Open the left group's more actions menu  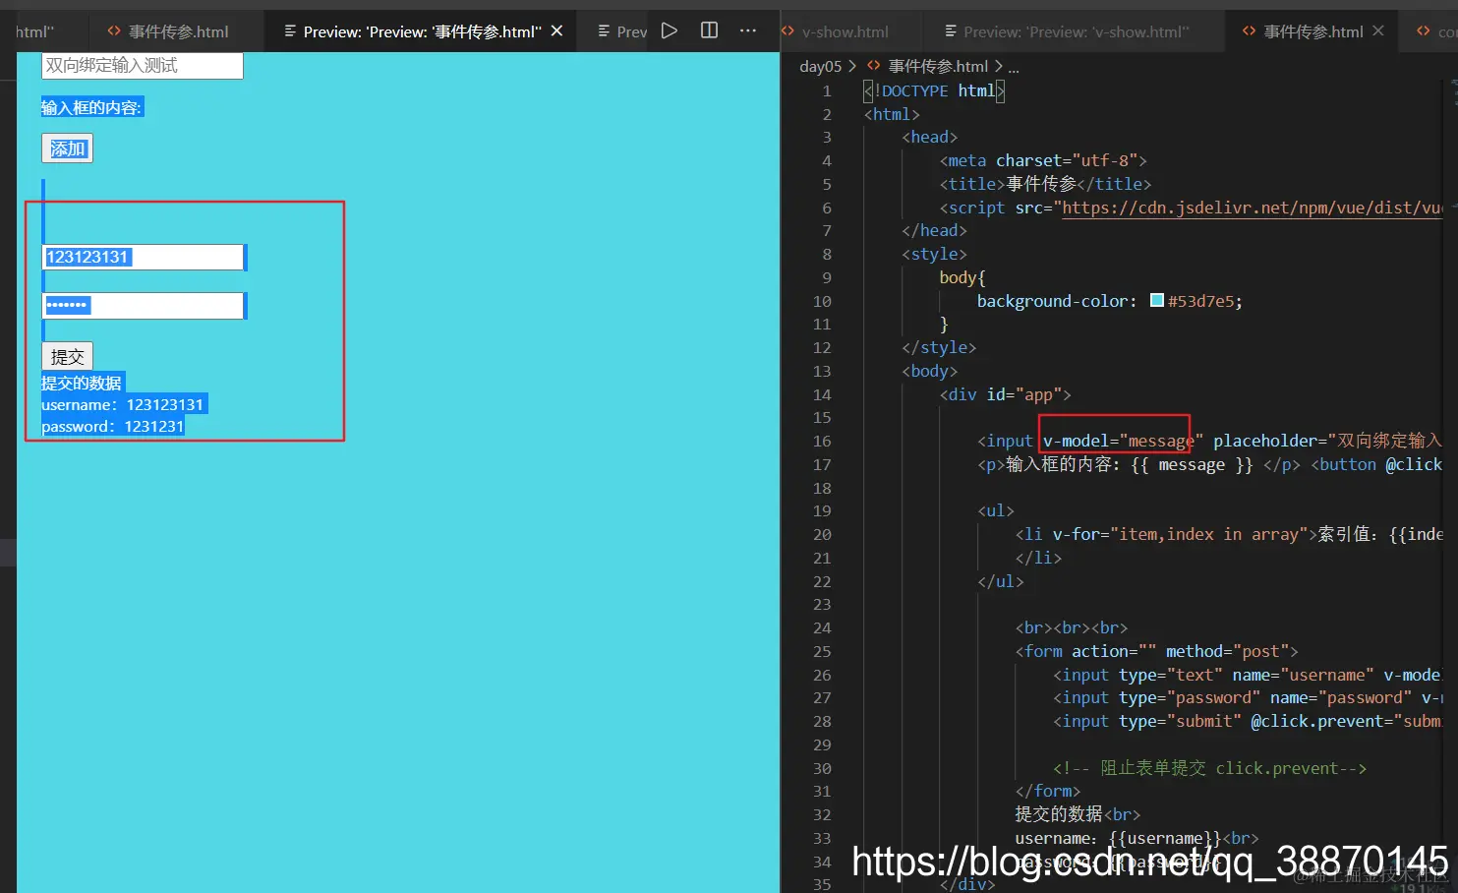(748, 30)
